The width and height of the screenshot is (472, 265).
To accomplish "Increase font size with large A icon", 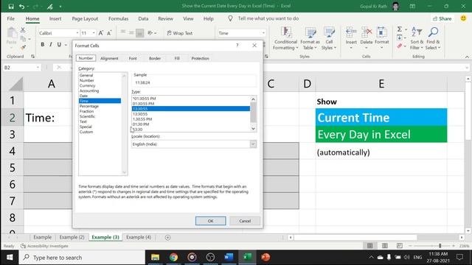I will tap(101, 33).
